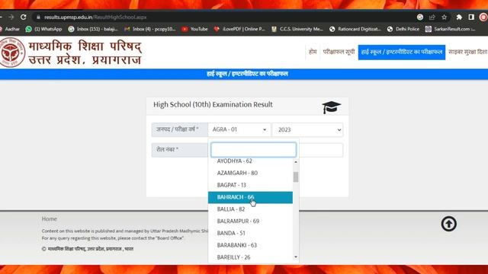488x274 pixels.
Task: Select BALLIA - 82 from the list
Action: (250, 209)
